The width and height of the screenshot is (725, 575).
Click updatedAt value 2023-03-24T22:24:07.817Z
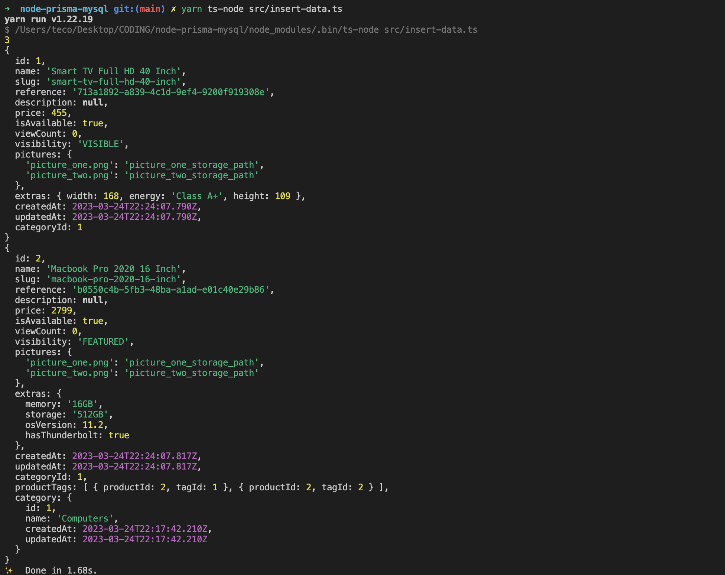tap(134, 467)
